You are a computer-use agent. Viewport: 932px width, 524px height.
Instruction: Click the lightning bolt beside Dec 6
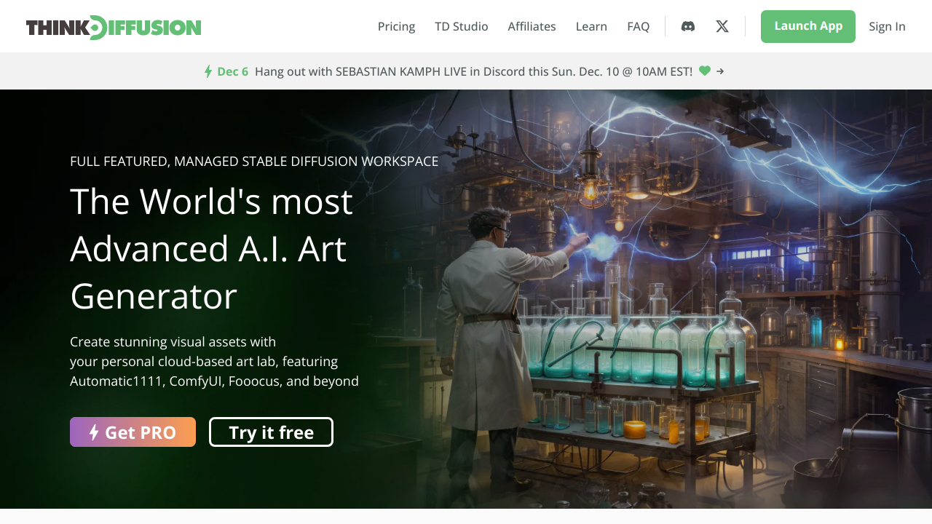(208, 71)
